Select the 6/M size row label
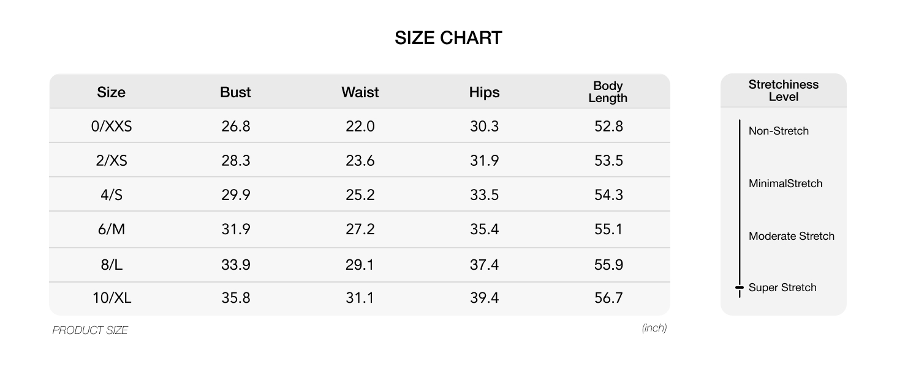 [x=112, y=229]
